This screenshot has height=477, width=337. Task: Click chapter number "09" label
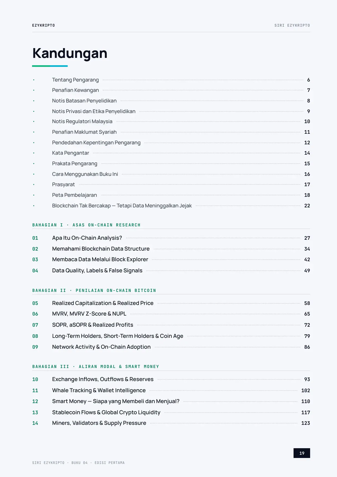35,347
